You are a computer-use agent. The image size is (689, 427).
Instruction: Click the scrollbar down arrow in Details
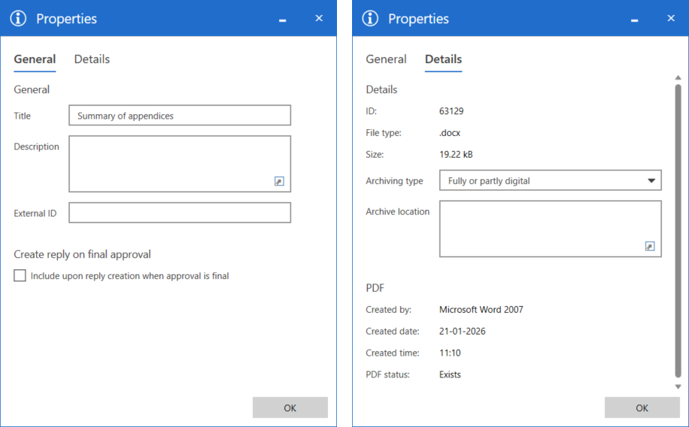(x=678, y=386)
